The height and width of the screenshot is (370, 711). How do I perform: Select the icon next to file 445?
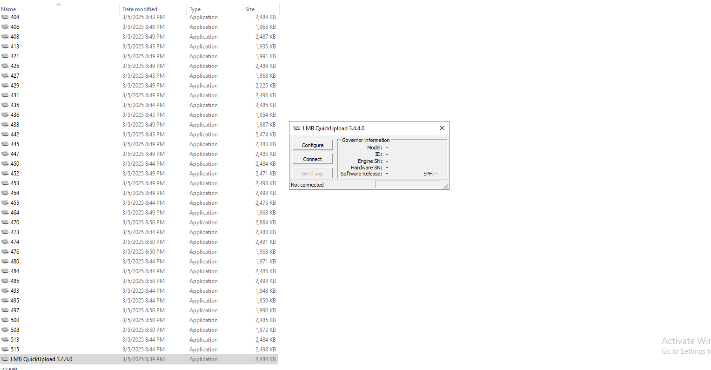[5, 144]
